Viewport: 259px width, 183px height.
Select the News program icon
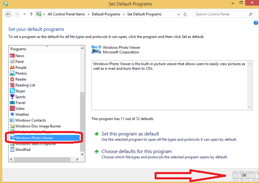click(x=12, y=56)
